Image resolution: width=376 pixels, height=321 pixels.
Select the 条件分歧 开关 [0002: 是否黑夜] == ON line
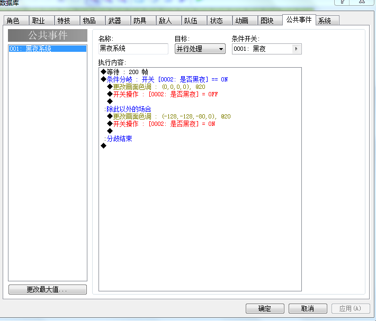(x=200, y=79)
